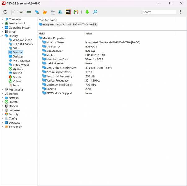Select Windows Video in the tree
This screenshot has height=186, width=187.
(x=20, y=40)
